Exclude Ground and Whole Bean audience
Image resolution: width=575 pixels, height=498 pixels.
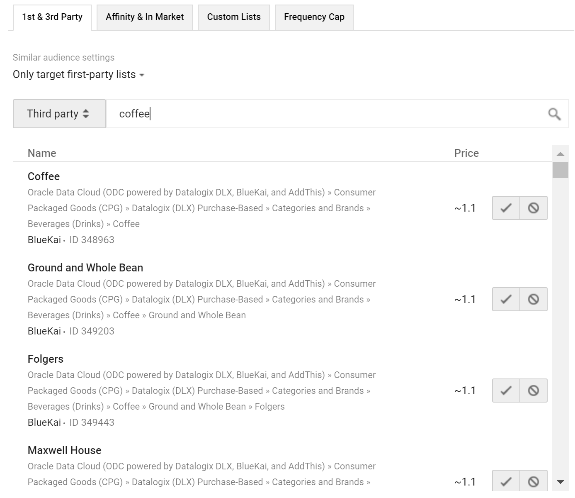pyautogui.click(x=534, y=299)
